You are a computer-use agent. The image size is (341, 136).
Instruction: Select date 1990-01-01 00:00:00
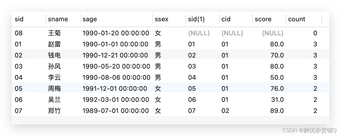click(x=115, y=44)
